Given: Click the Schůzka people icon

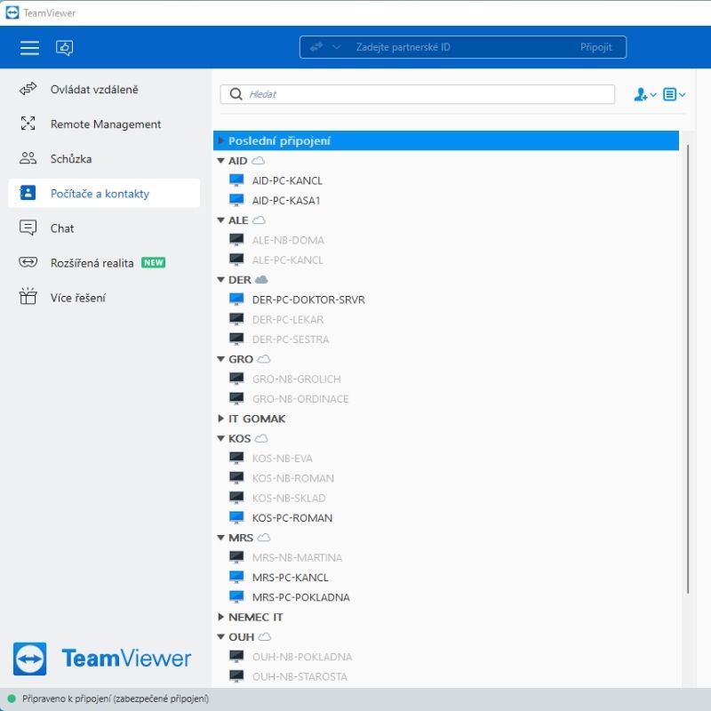Looking at the screenshot, I should [28, 158].
